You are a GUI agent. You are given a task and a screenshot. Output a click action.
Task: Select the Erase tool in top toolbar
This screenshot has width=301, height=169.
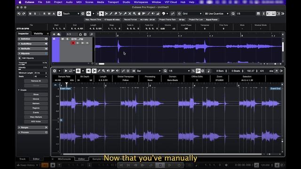point(116,14)
